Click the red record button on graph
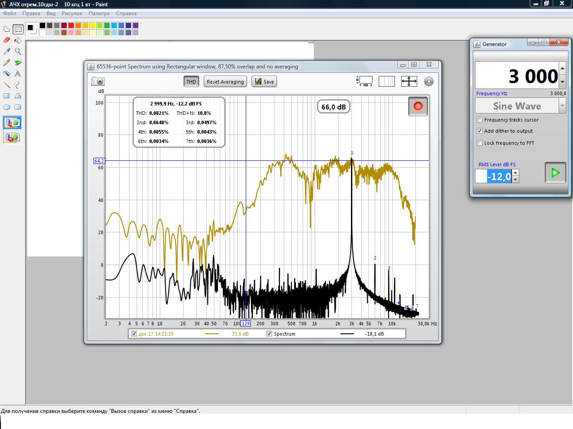Image resolution: width=573 pixels, height=429 pixels. 418,106
